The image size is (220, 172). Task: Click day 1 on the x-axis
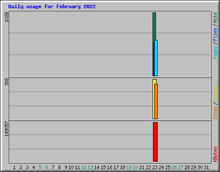[x=14, y=167]
